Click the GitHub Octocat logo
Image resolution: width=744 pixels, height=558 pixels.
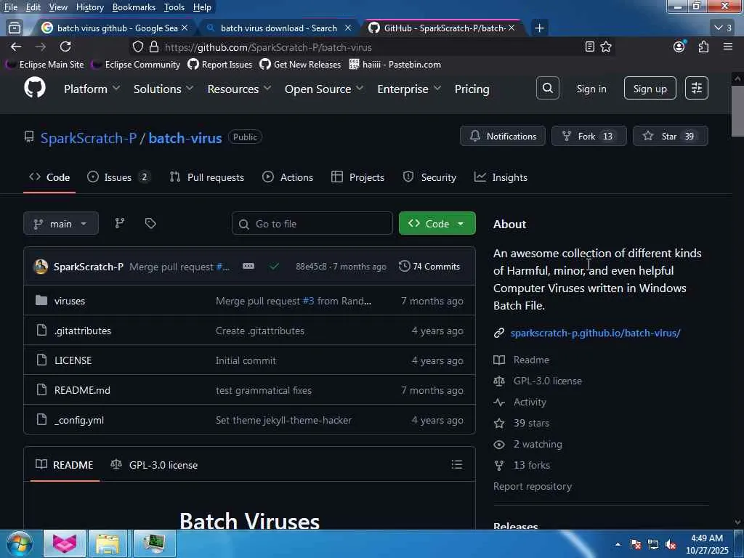(x=35, y=88)
